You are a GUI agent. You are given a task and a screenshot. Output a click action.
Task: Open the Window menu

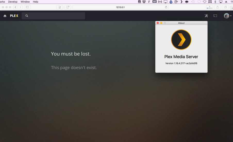[x=25, y=2]
